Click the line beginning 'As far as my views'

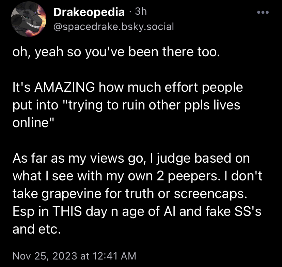click(x=131, y=159)
